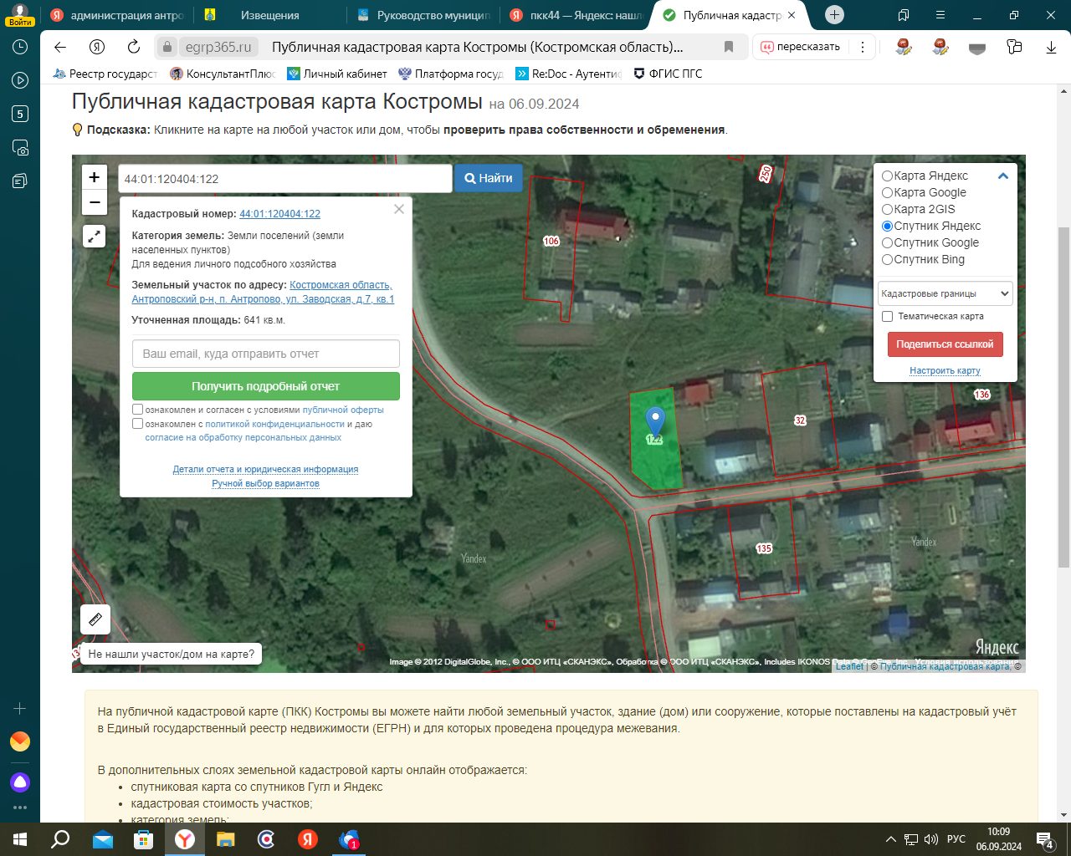Image resolution: width=1071 pixels, height=856 pixels.
Task: Open browser downloads icon
Action: point(1052,48)
